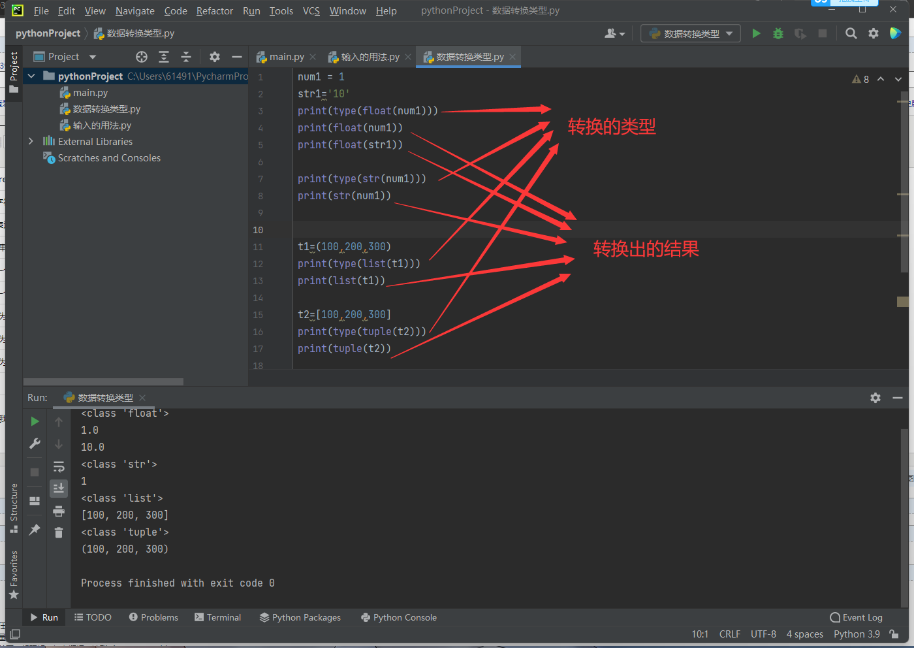Collapse the pythonProject root folder

tap(31, 76)
